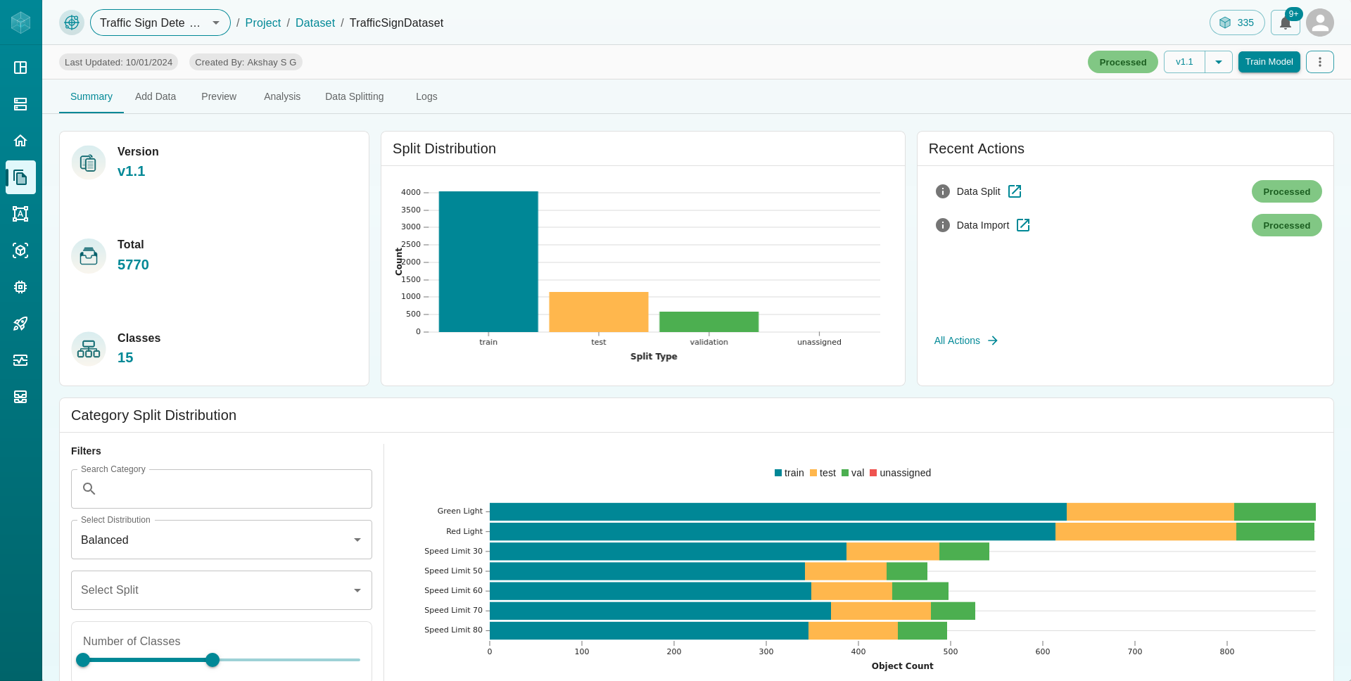Click 'Last Updated: 10/01/2024' chip
This screenshot has height=681, width=1351.
click(x=118, y=62)
